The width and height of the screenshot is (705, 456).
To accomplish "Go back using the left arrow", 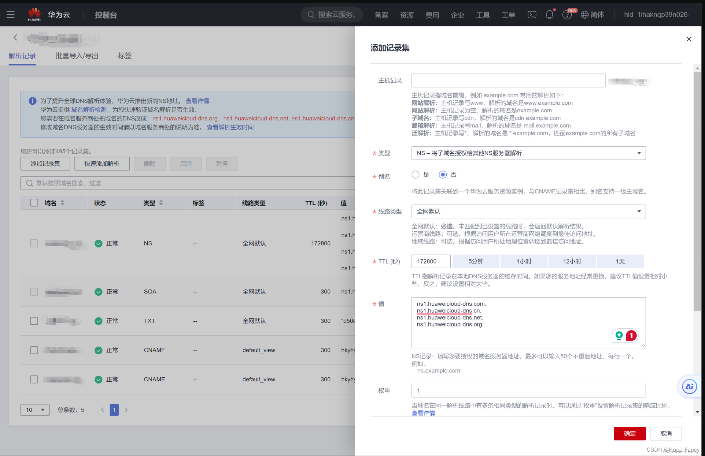I will click(x=15, y=37).
